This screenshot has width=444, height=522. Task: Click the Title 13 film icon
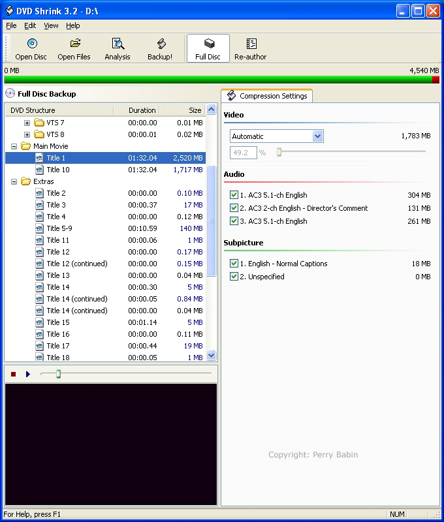(x=39, y=275)
